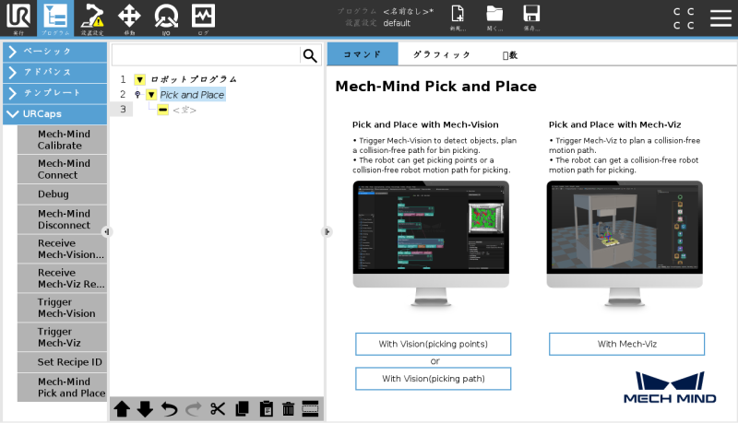Expand the command panel with arrow handle

click(x=327, y=231)
